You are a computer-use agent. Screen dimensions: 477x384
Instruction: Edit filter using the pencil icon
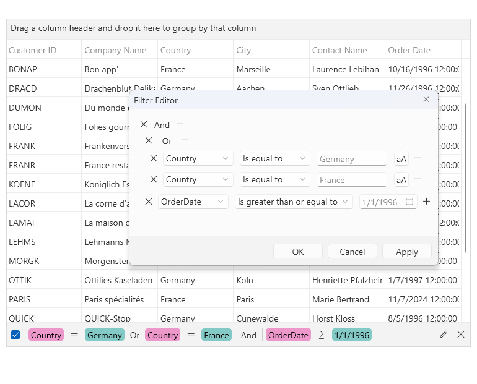tap(444, 335)
